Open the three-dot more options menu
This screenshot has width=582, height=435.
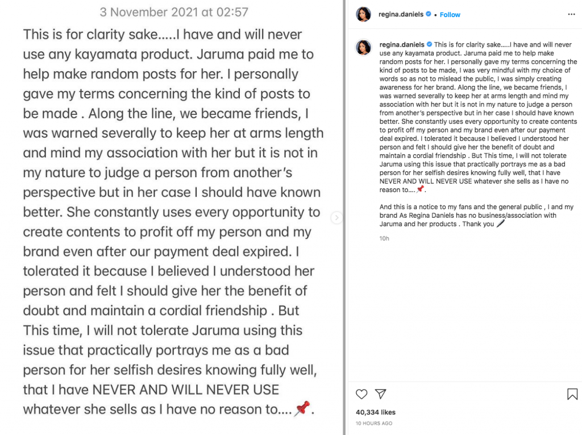tap(571, 14)
